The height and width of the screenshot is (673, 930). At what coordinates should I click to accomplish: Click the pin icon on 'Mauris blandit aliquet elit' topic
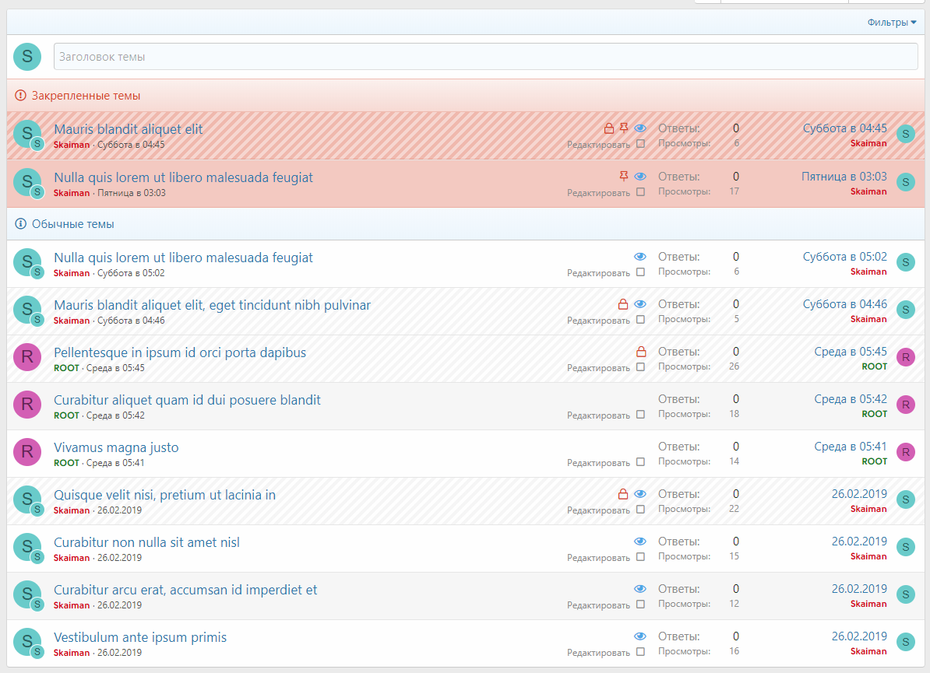(623, 128)
